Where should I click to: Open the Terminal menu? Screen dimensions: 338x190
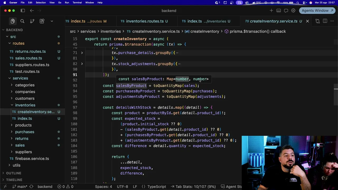pos(77,3)
